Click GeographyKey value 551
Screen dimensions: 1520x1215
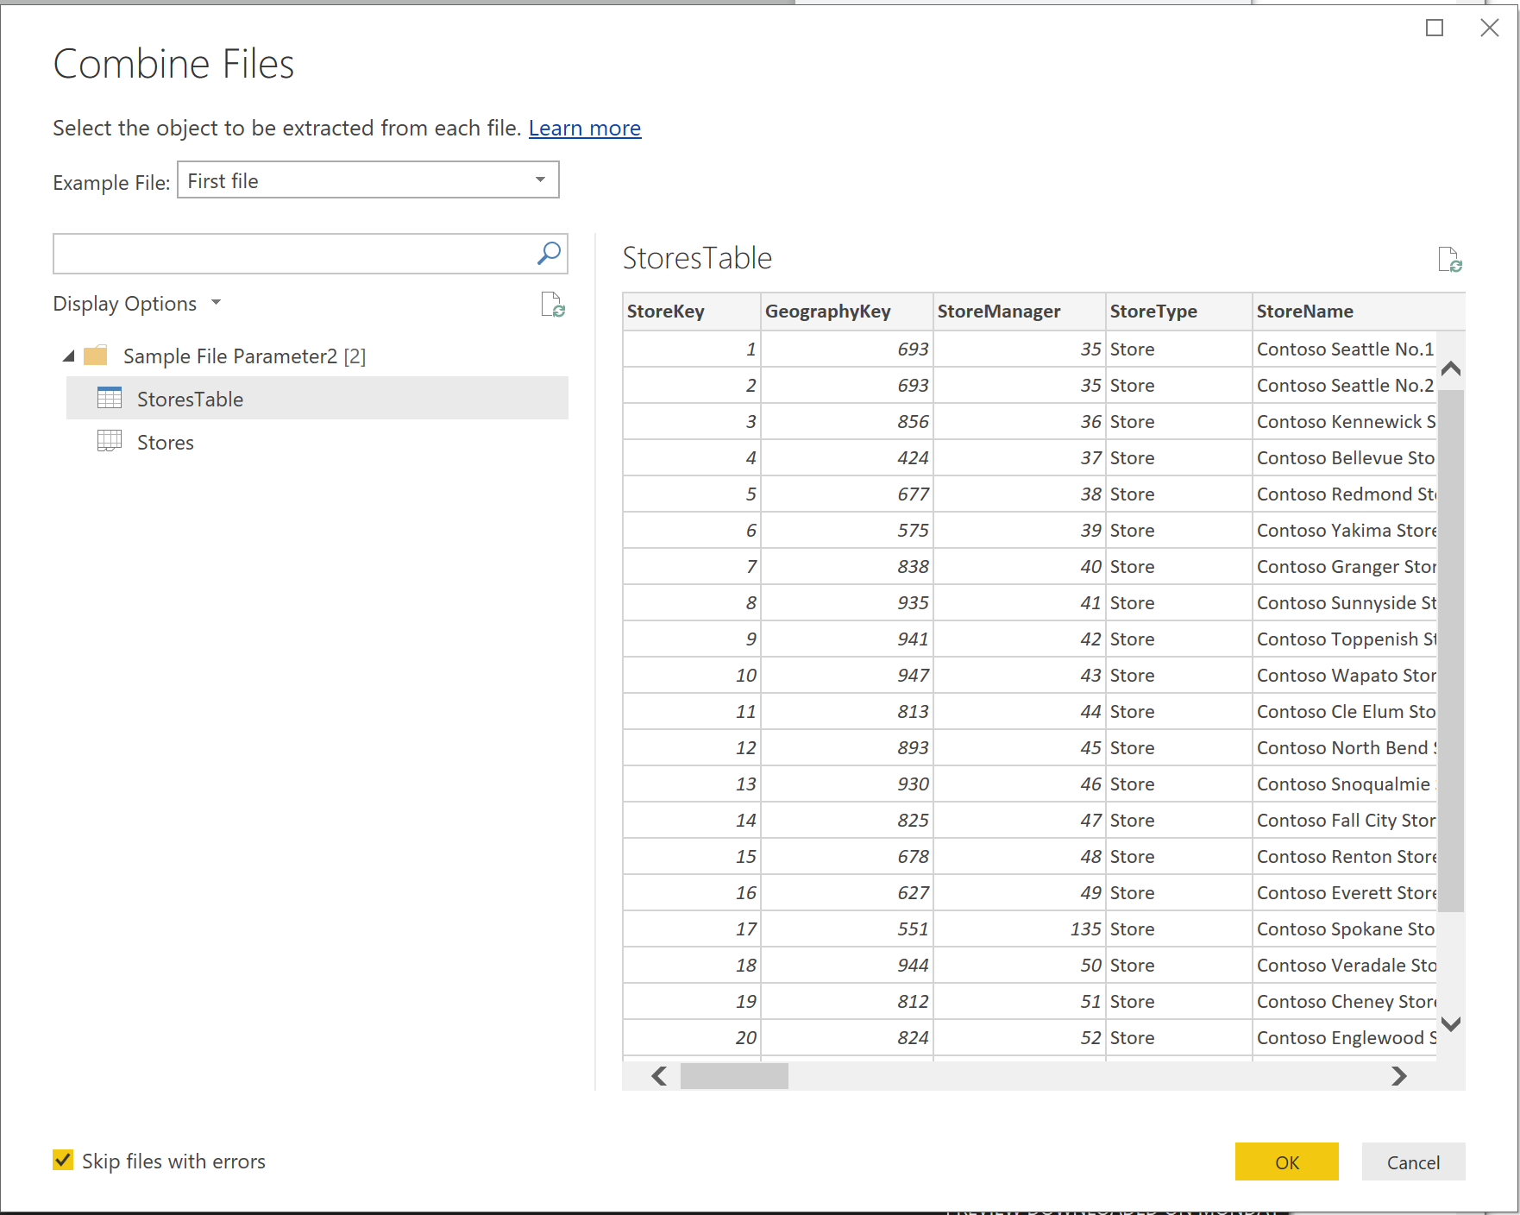coord(847,929)
